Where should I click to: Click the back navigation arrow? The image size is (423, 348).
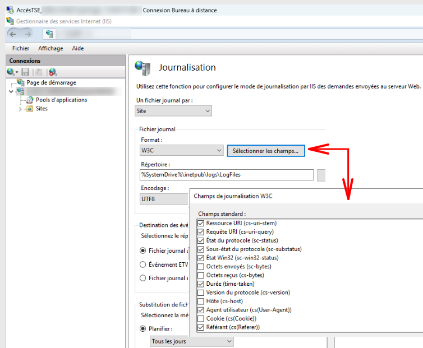click(x=13, y=34)
